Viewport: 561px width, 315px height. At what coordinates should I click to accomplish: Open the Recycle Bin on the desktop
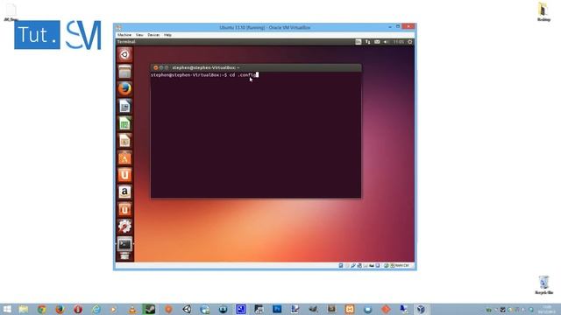coord(543,285)
